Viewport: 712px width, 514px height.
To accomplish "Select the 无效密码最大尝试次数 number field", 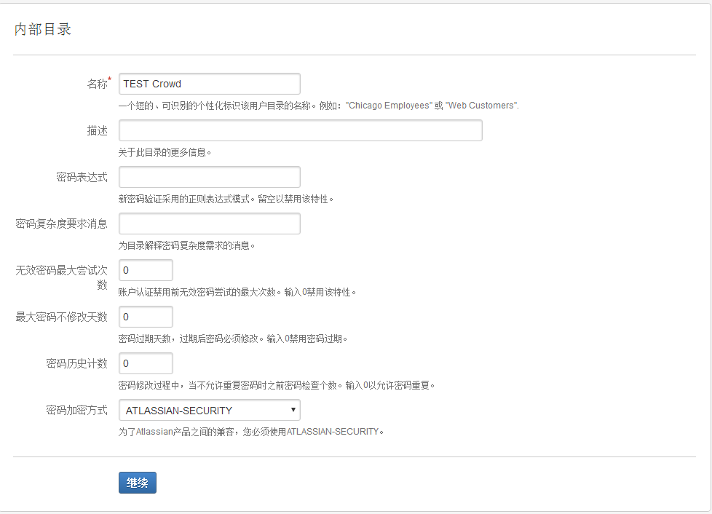I will pyautogui.click(x=146, y=270).
